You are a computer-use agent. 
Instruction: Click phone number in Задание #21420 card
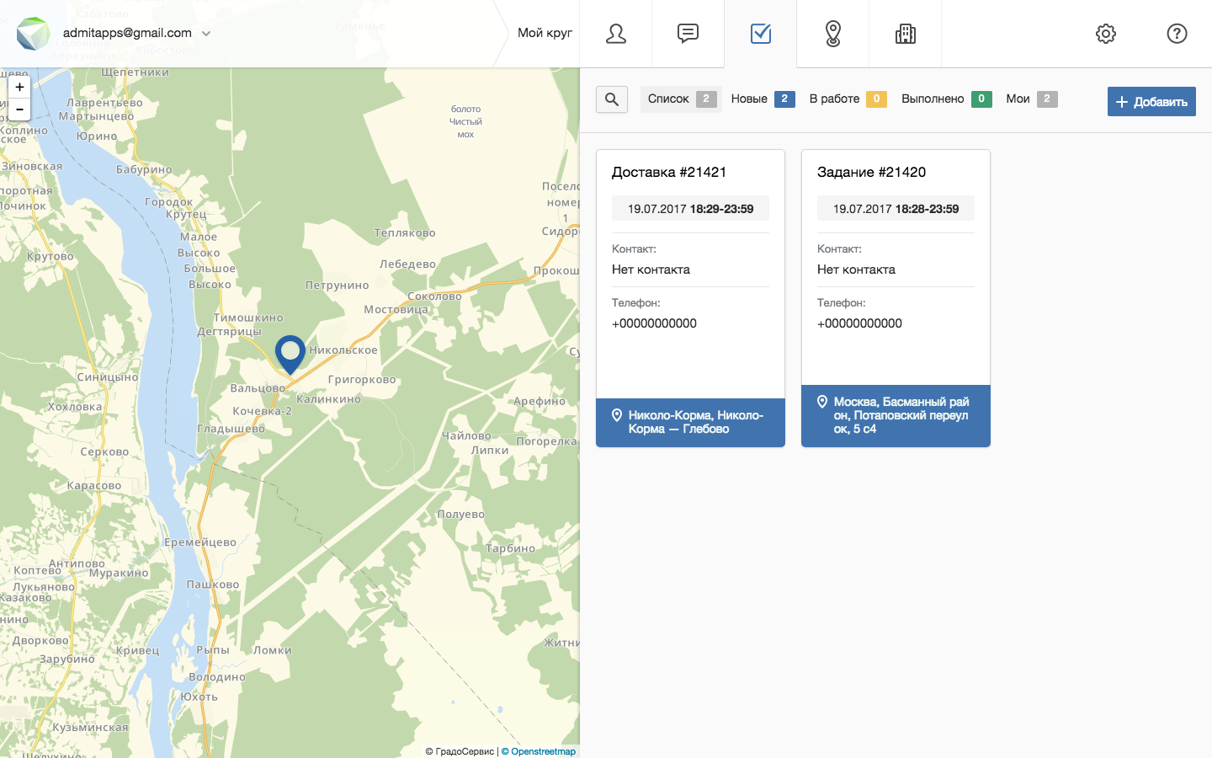pyautogui.click(x=859, y=323)
